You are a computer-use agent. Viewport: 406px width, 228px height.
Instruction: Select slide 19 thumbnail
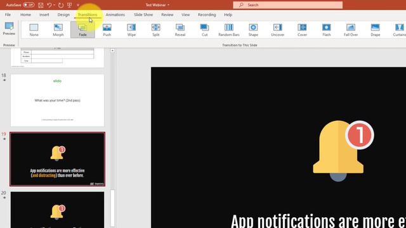[x=58, y=159]
